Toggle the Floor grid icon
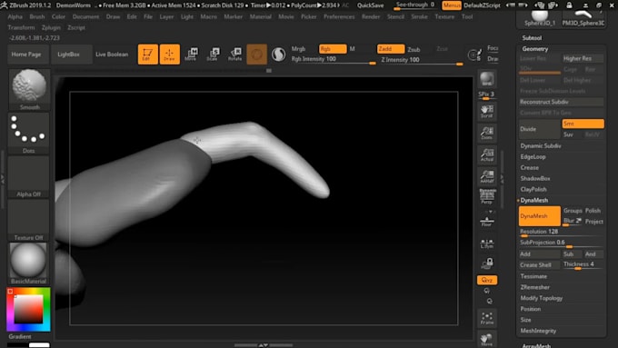This screenshot has width=618, height=348. [x=487, y=221]
